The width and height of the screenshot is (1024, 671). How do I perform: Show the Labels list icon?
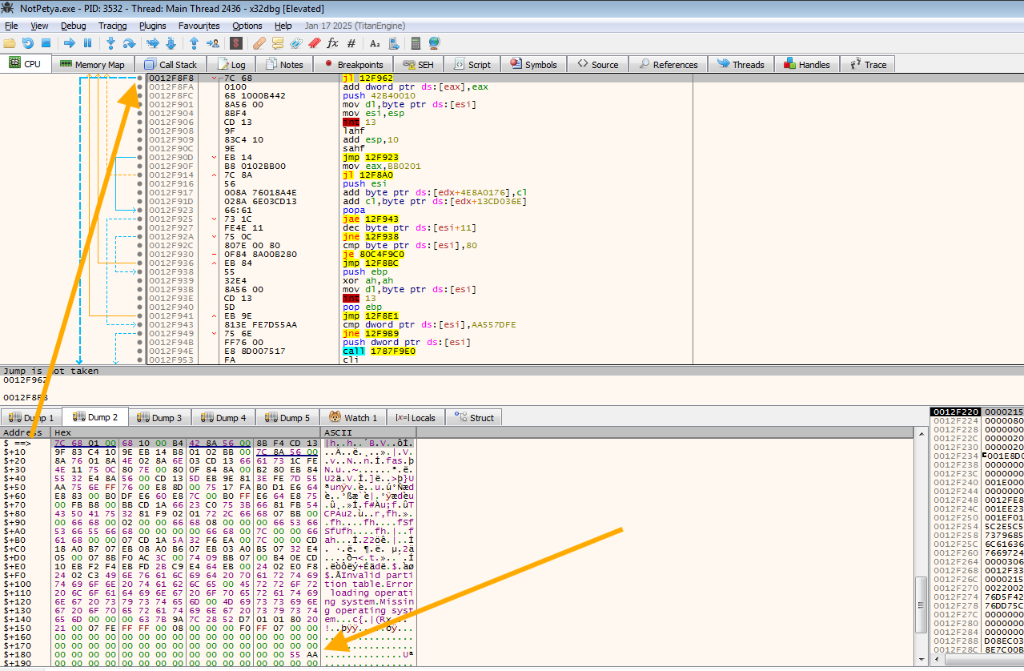tap(295, 42)
